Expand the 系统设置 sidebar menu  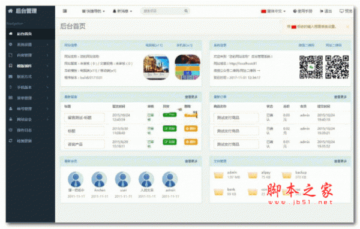31,44
